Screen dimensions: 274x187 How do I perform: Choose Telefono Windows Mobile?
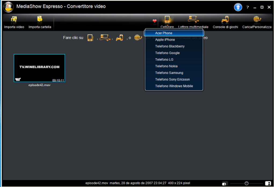[174, 86]
